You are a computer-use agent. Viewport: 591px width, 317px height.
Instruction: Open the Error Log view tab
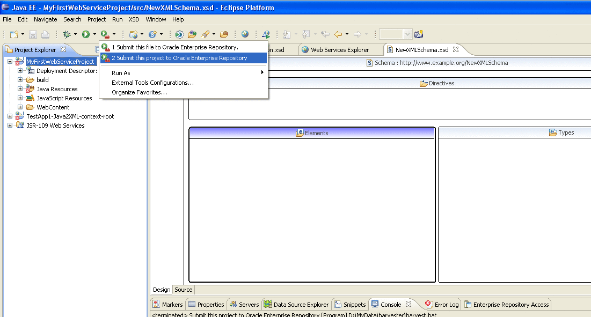click(x=442, y=305)
